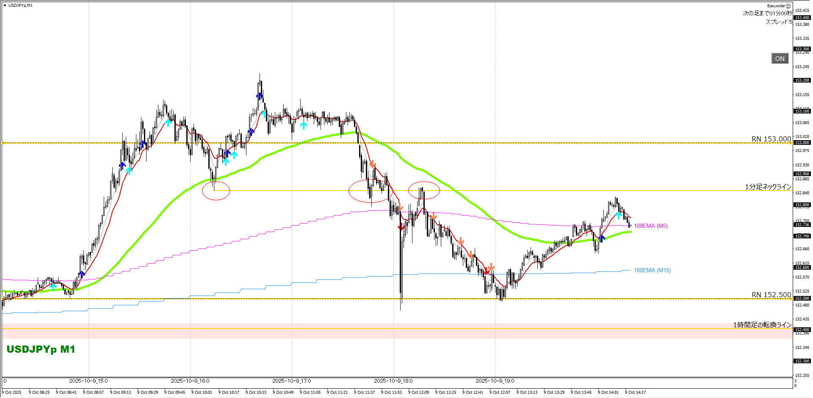Viewport: 813px width, 398px height.
Task: Click the leftmost cyan up arrow signal
Action: (x=53, y=286)
